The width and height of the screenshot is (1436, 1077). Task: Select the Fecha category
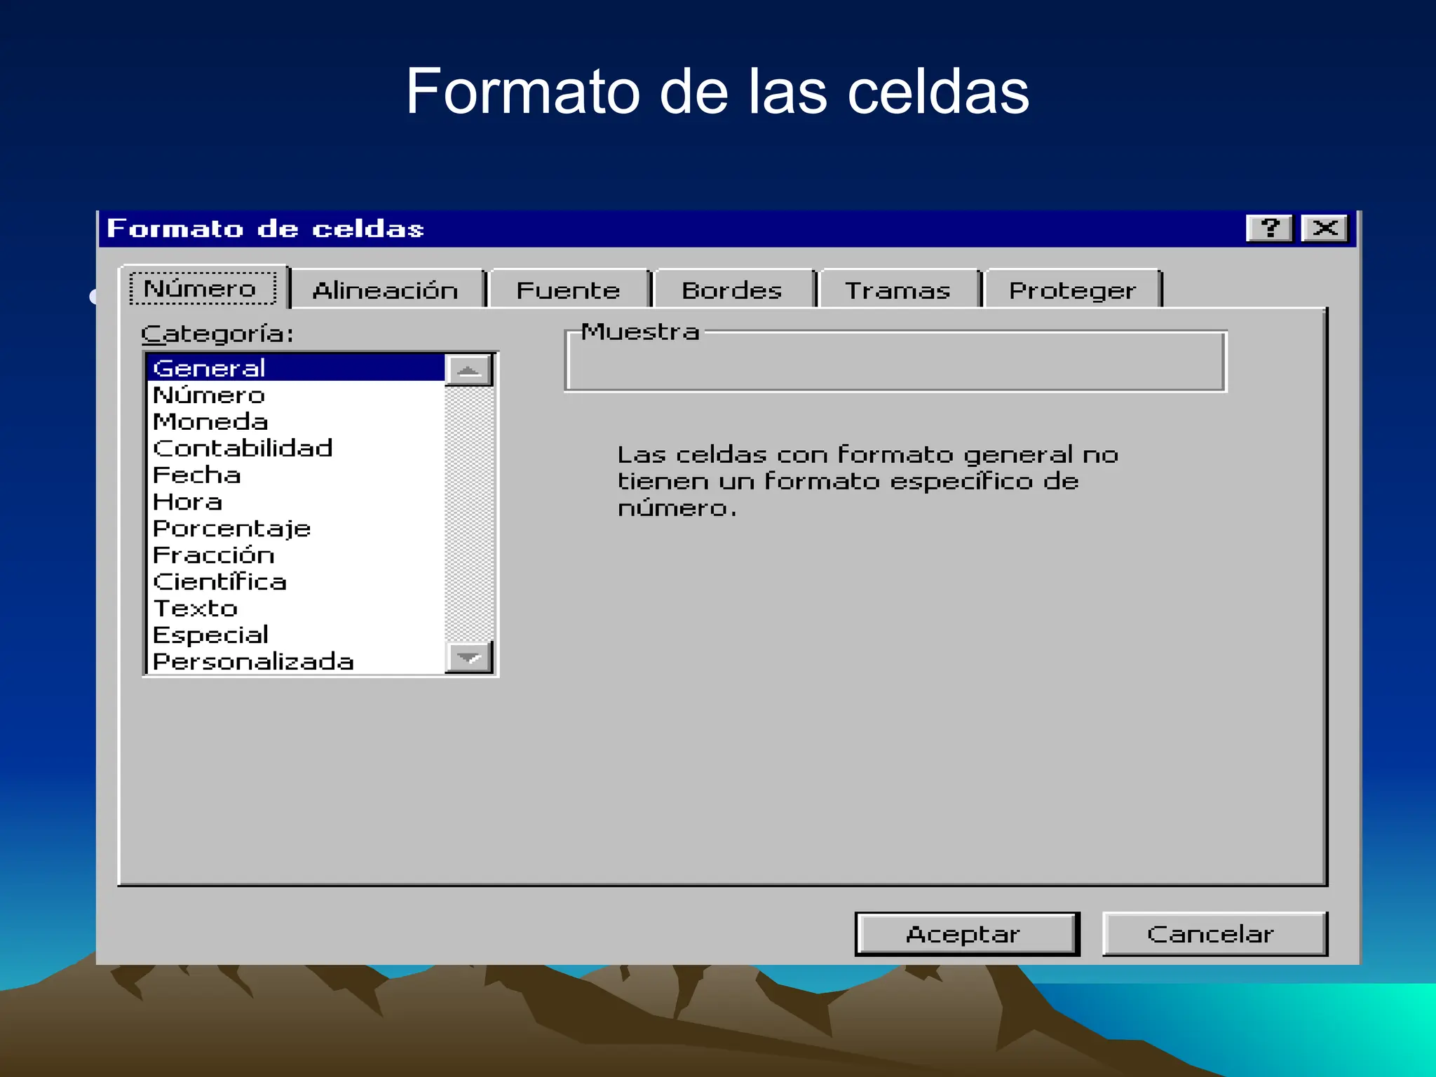click(x=297, y=475)
